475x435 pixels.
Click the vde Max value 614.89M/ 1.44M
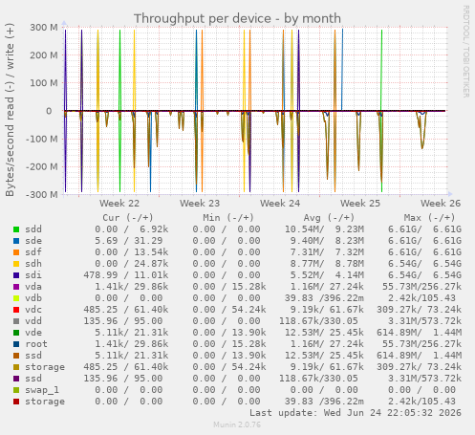(x=419, y=333)
